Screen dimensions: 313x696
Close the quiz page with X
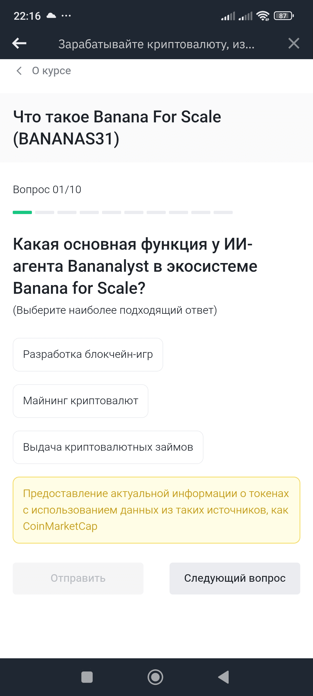[294, 43]
